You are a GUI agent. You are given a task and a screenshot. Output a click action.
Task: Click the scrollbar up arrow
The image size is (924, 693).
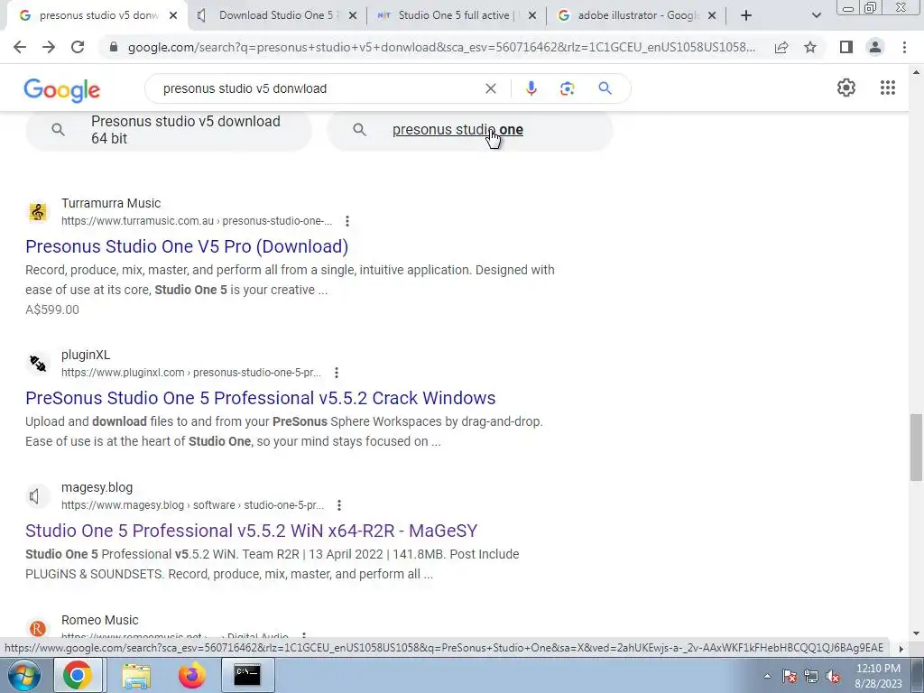[x=916, y=72]
